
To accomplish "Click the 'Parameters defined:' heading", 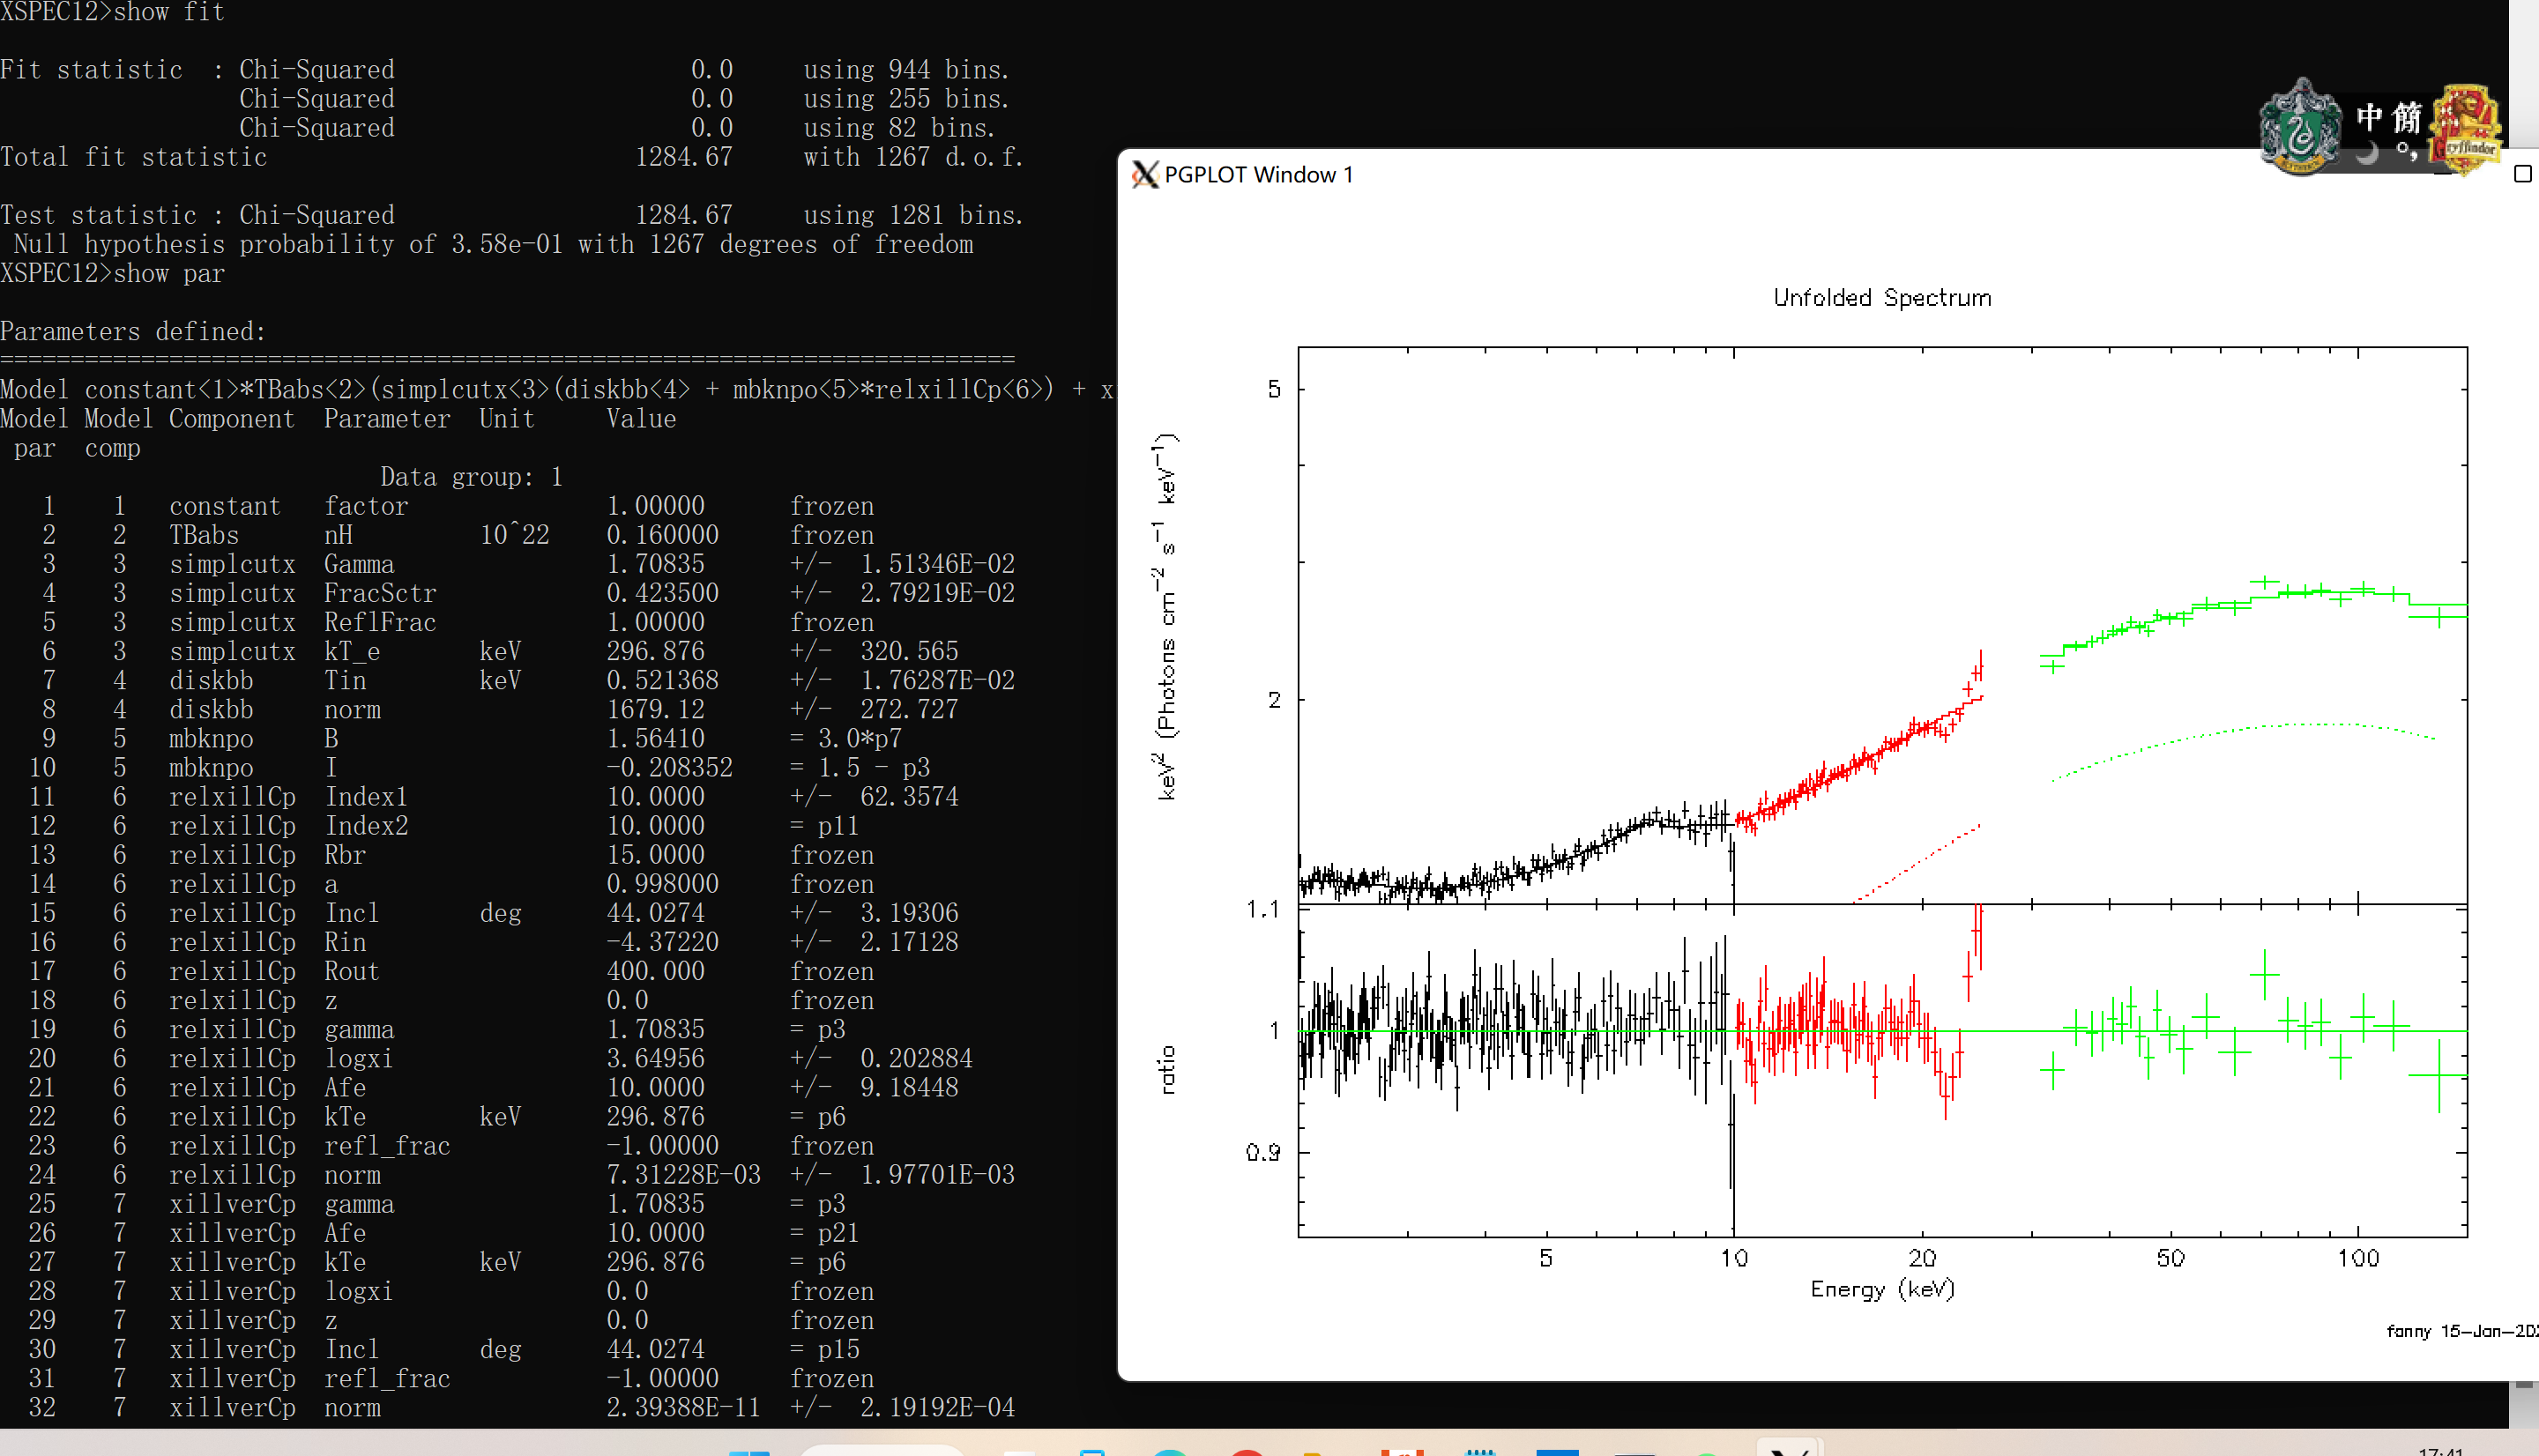I will tap(133, 331).
